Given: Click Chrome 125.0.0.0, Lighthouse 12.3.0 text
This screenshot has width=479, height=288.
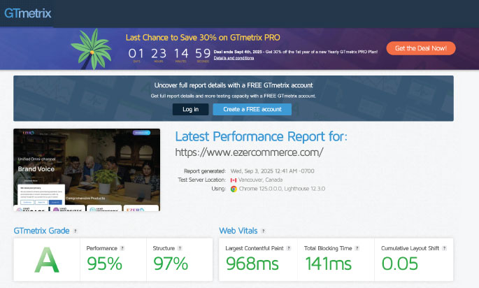Looking at the screenshot, I should (282, 189).
